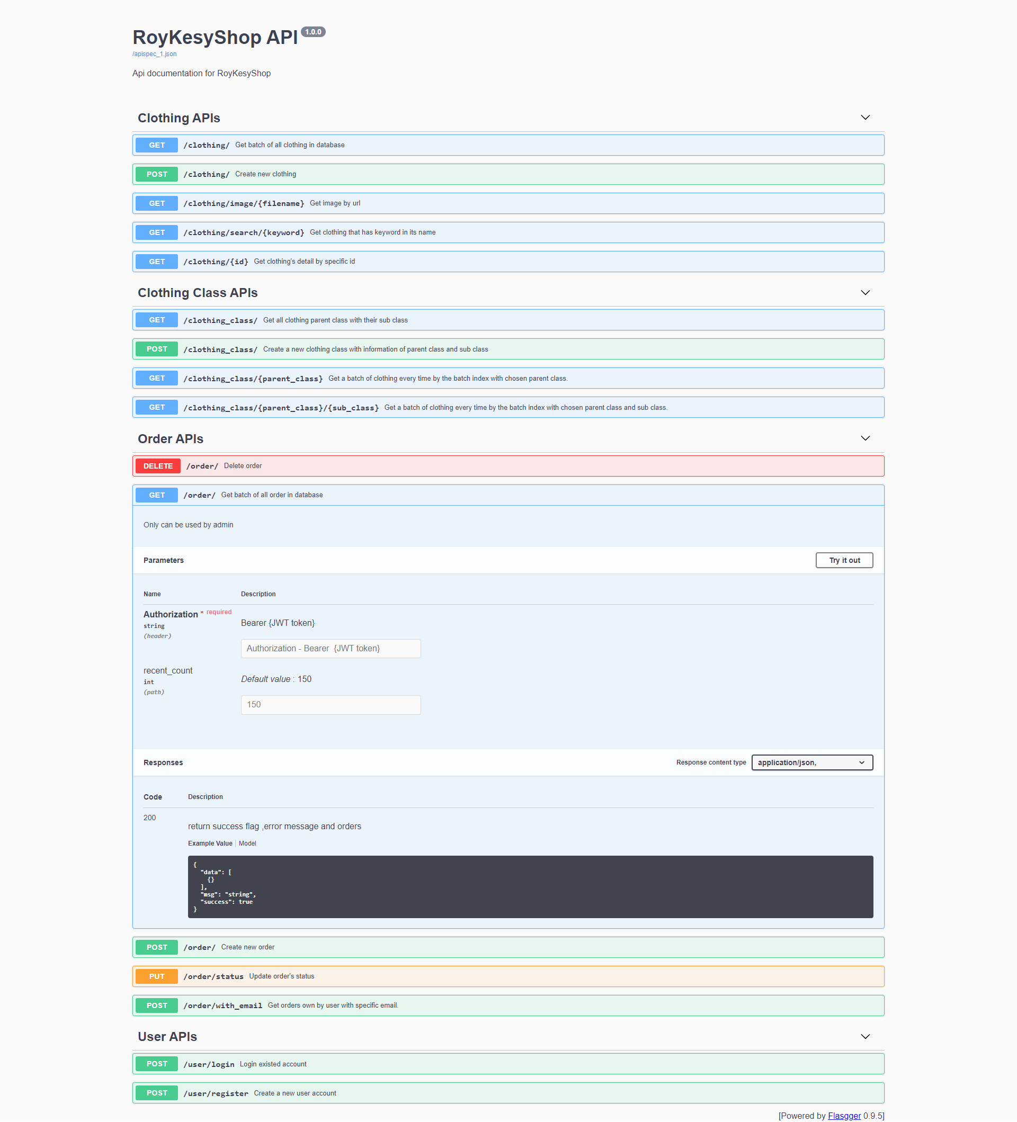Image resolution: width=1017 pixels, height=1122 pixels.
Task: Select the Example Value tab
Action: coord(210,843)
